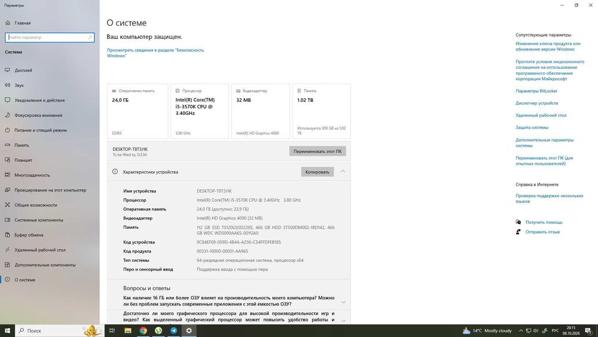Open Параметры BitLocker link
The width and height of the screenshot is (598, 337).
pyautogui.click(x=536, y=91)
